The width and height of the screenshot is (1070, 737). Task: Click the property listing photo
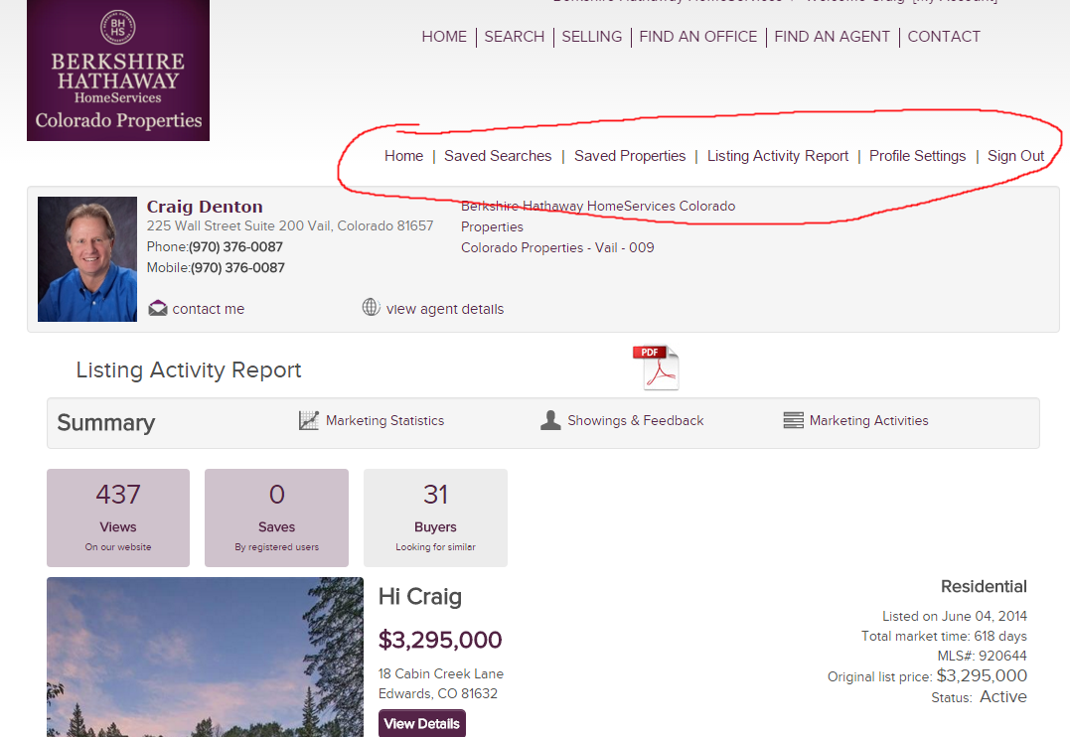(x=205, y=658)
